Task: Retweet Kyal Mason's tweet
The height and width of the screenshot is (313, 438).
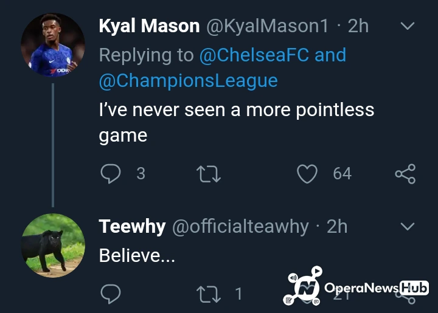Action: (x=209, y=174)
